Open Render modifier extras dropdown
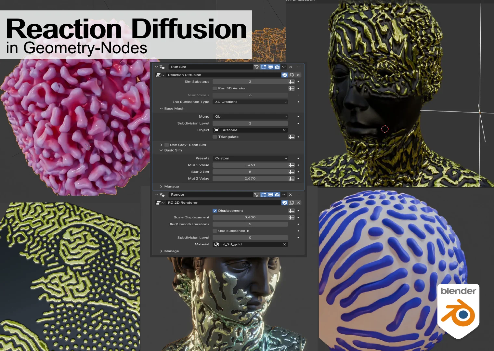 pyautogui.click(x=284, y=195)
